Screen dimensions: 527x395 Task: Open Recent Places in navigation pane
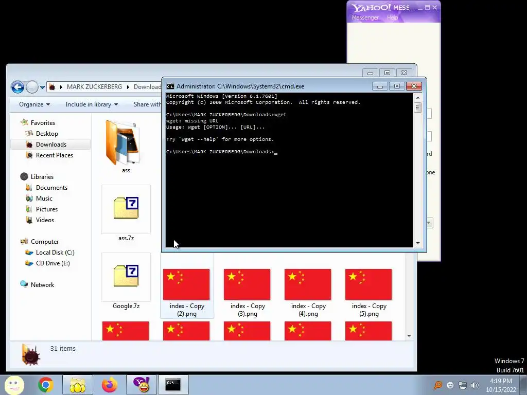54,155
